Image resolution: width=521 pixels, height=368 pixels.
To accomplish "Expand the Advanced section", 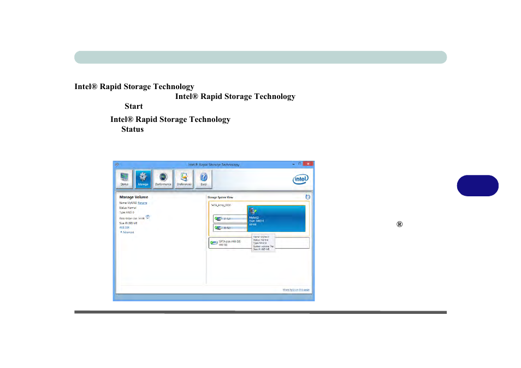I will pyautogui.click(x=127, y=232).
